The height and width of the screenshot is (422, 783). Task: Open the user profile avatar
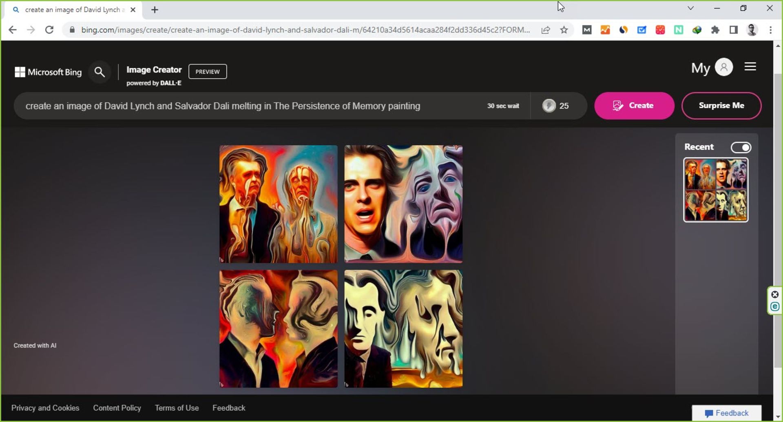(x=724, y=67)
